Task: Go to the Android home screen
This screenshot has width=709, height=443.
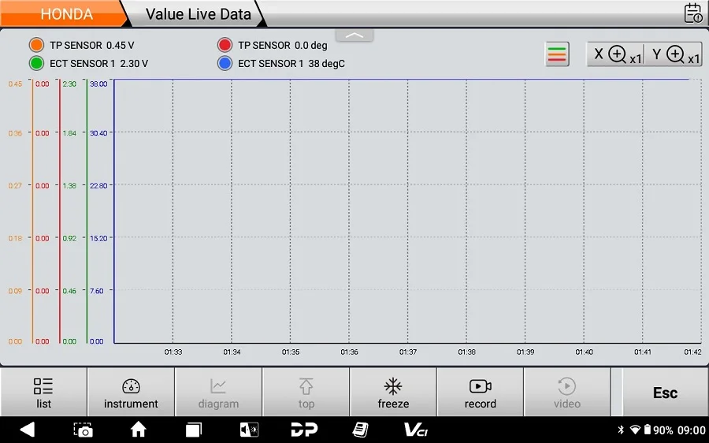Action: 139,430
